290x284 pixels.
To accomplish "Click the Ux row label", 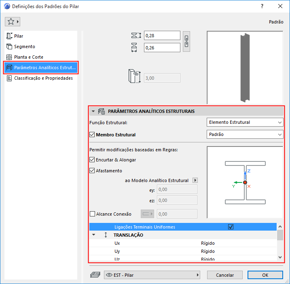I will (x=117, y=243).
